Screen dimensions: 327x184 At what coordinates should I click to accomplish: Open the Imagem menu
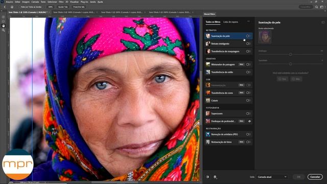pos(26,2)
